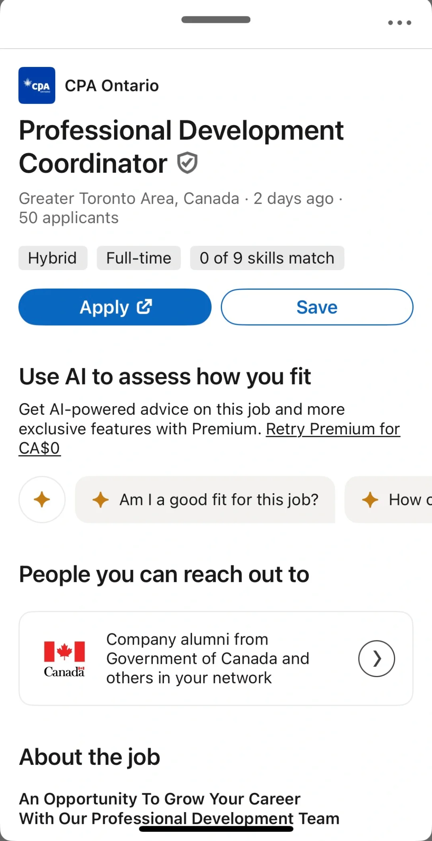
Task: Select the Hybrid workplace tag
Action: click(x=52, y=258)
